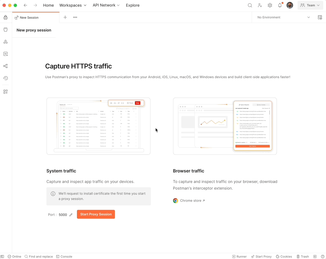
Task: Click the Start Proxy Session button
Action: 96,214
